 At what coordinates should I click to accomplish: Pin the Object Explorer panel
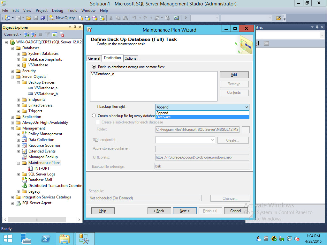click(x=75, y=27)
